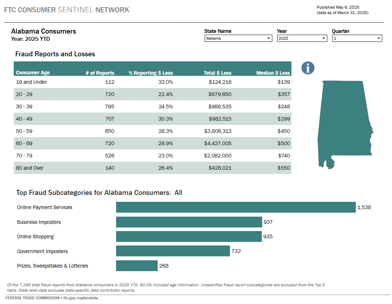This screenshot has width=392, height=304.
Task: Open the State Name dropdown
Action: [238, 38]
